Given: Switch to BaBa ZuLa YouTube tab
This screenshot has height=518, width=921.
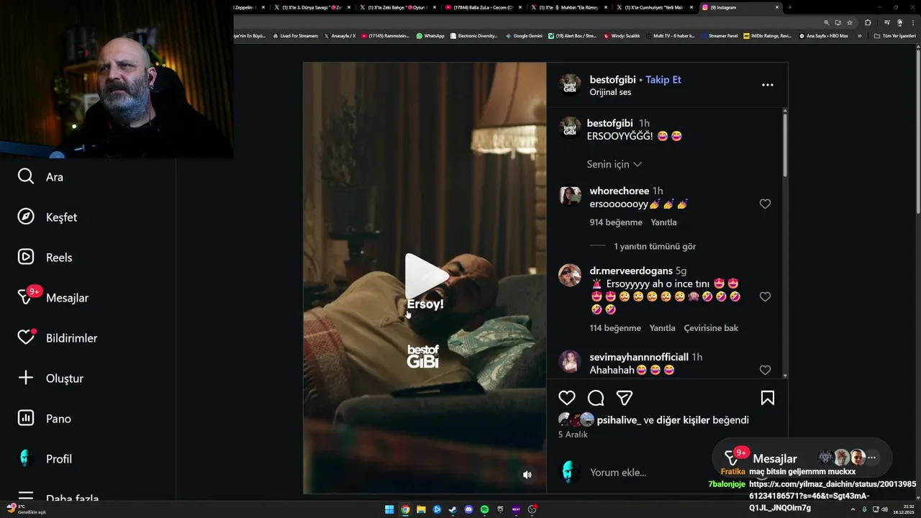Looking at the screenshot, I should 483,7.
